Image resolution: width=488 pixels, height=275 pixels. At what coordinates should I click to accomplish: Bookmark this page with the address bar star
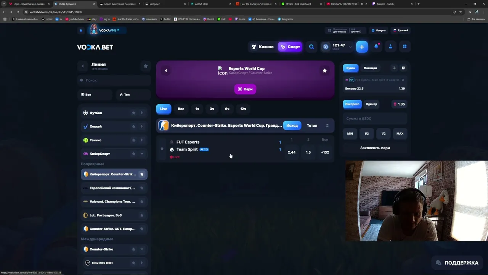tap(461, 12)
